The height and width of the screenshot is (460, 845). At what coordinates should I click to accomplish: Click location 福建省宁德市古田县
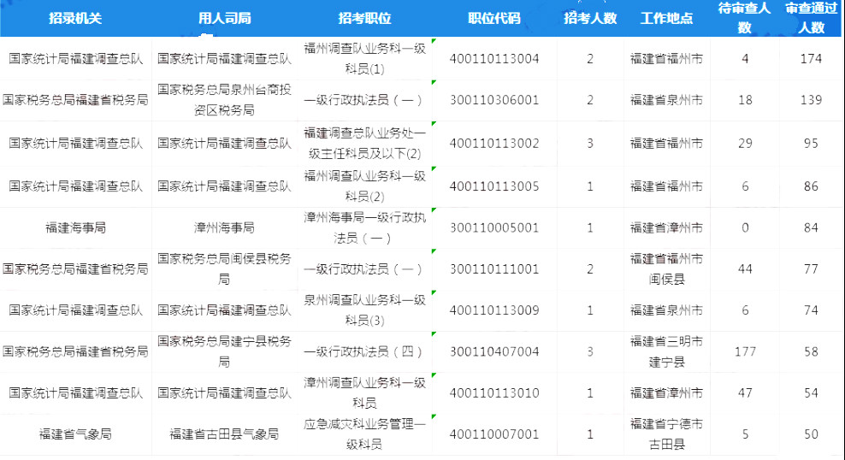coord(666,434)
